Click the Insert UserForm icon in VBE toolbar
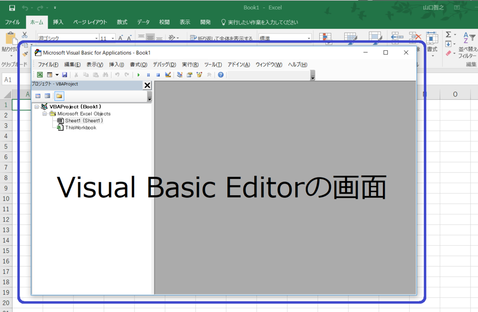This screenshot has height=312, width=478. coord(49,75)
